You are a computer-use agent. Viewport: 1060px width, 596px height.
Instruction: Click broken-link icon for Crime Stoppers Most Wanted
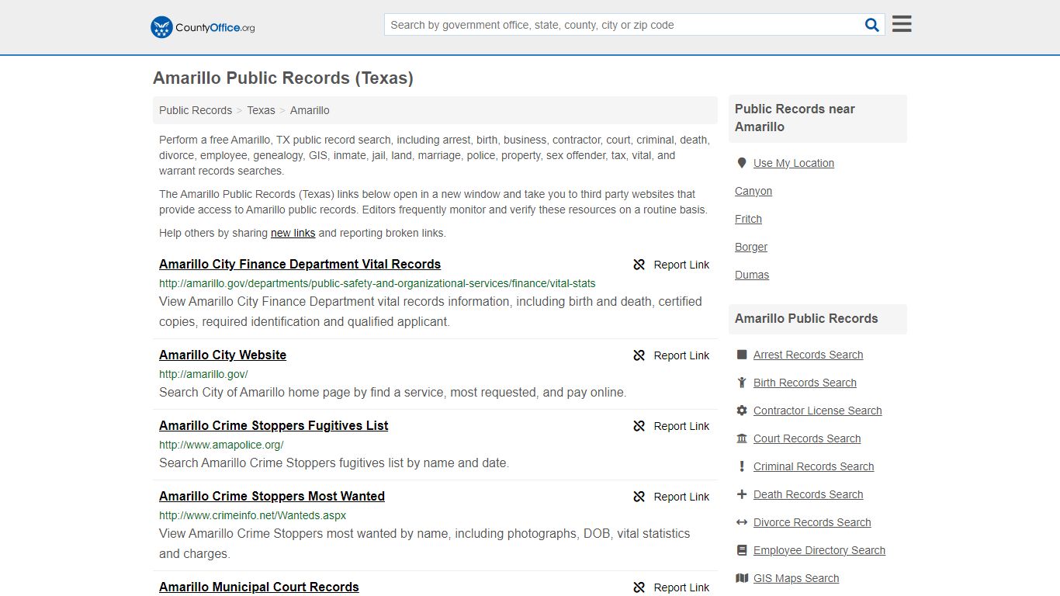(x=639, y=497)
